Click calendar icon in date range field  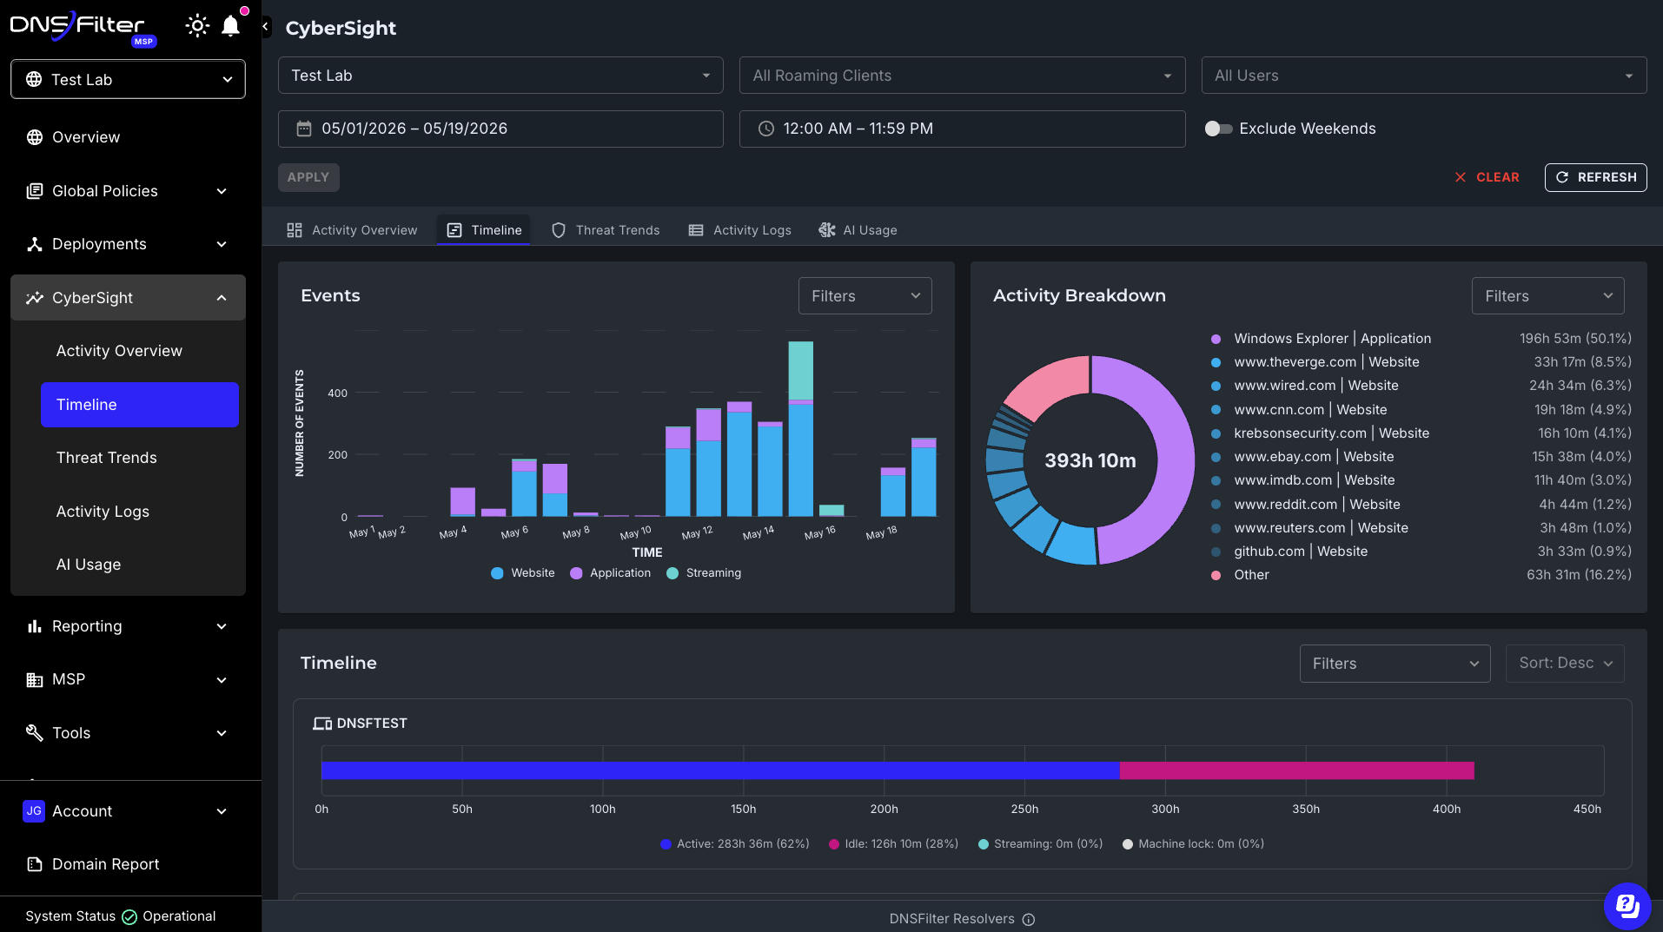[304, 129]
